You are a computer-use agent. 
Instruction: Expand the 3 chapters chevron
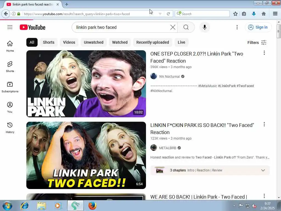(263, 170)
